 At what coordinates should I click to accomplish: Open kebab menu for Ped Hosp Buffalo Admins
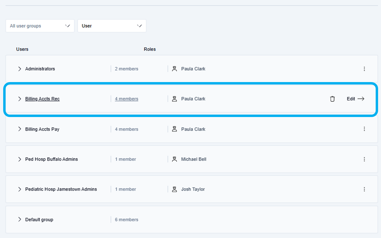click(x=364, y=159)
